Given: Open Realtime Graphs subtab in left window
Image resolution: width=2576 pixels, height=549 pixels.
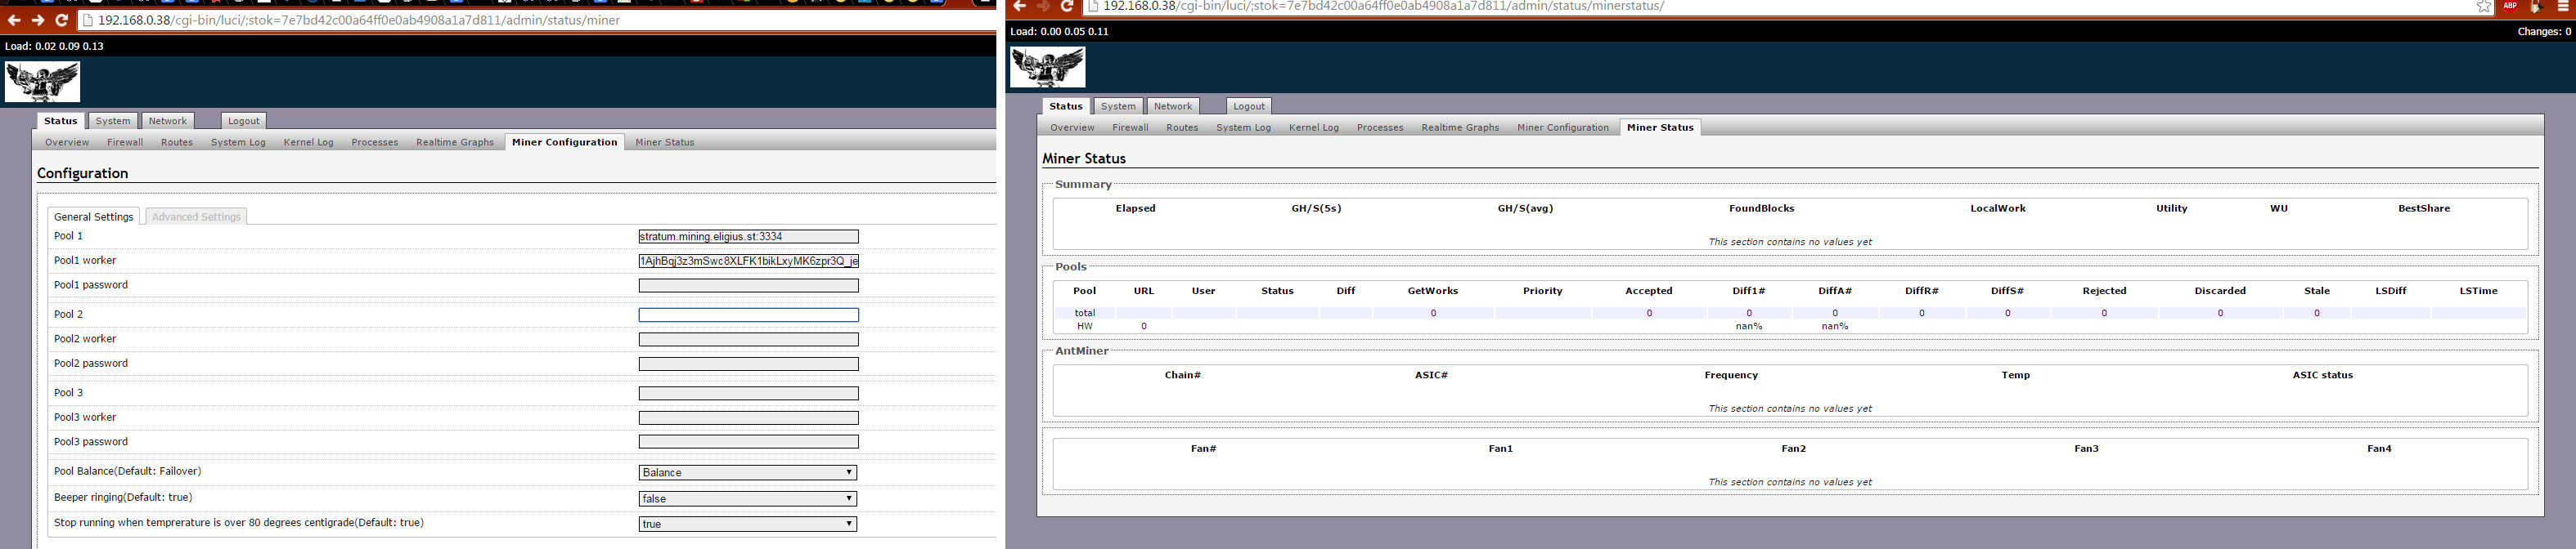Looking at the screenshot, I should 455,143.
